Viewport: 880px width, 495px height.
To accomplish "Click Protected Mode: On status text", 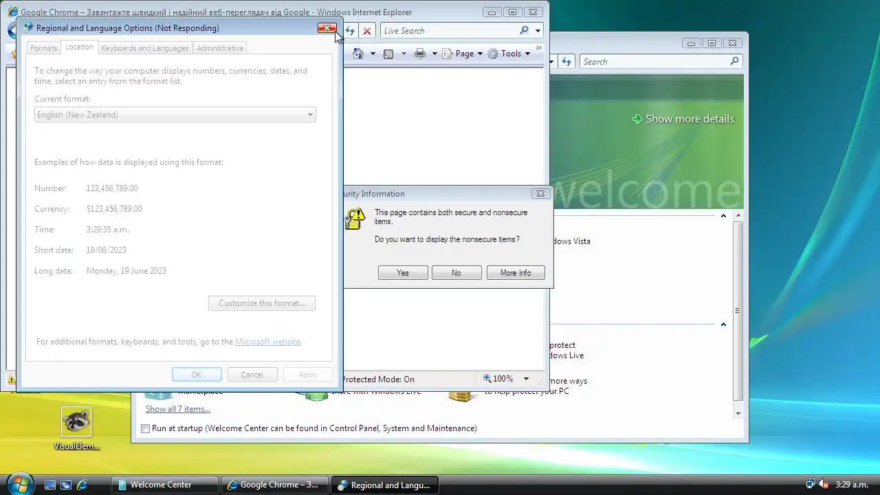I will click(378, 379).
